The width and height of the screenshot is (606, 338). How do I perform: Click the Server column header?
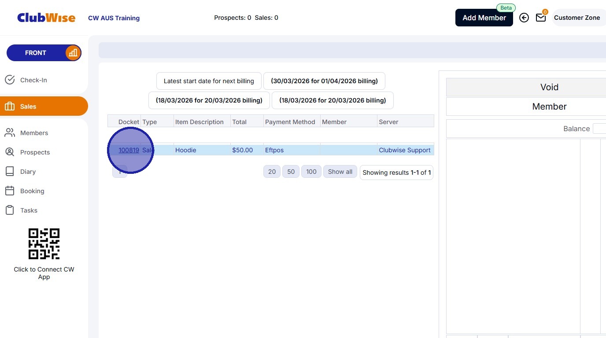click(406, 122)
